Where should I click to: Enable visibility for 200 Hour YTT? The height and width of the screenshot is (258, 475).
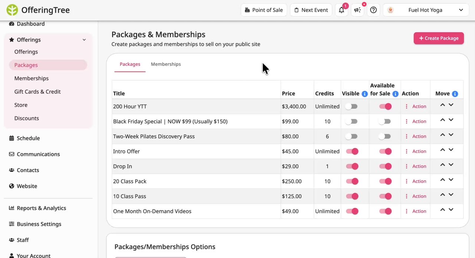click(351, 107)
